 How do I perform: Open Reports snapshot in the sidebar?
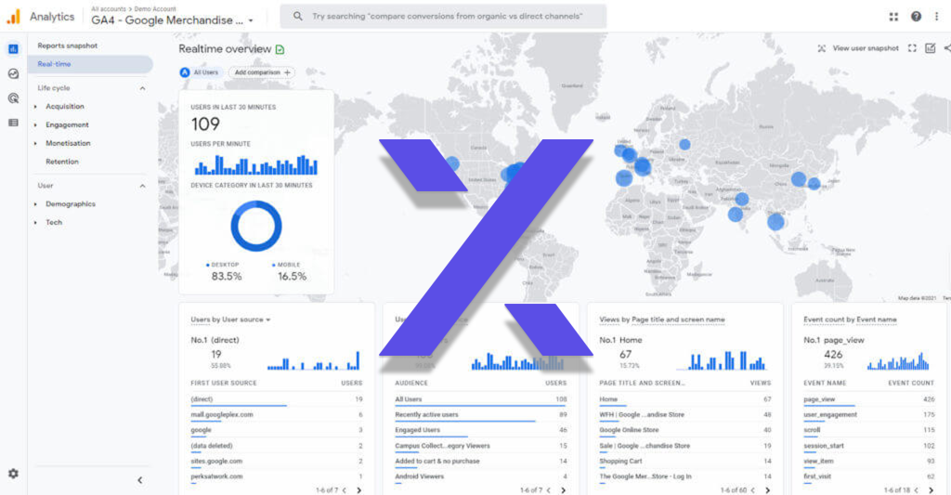tap(67, 46)
